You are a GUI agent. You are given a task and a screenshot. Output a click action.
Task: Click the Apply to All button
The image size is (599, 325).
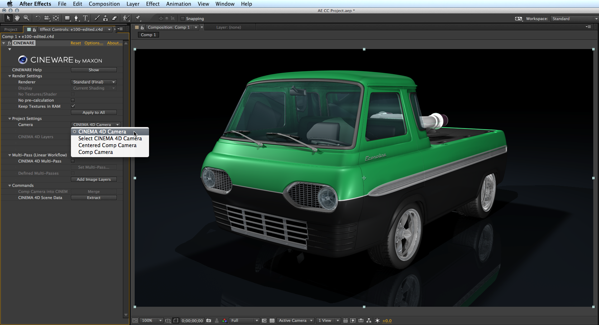point(94,112)
